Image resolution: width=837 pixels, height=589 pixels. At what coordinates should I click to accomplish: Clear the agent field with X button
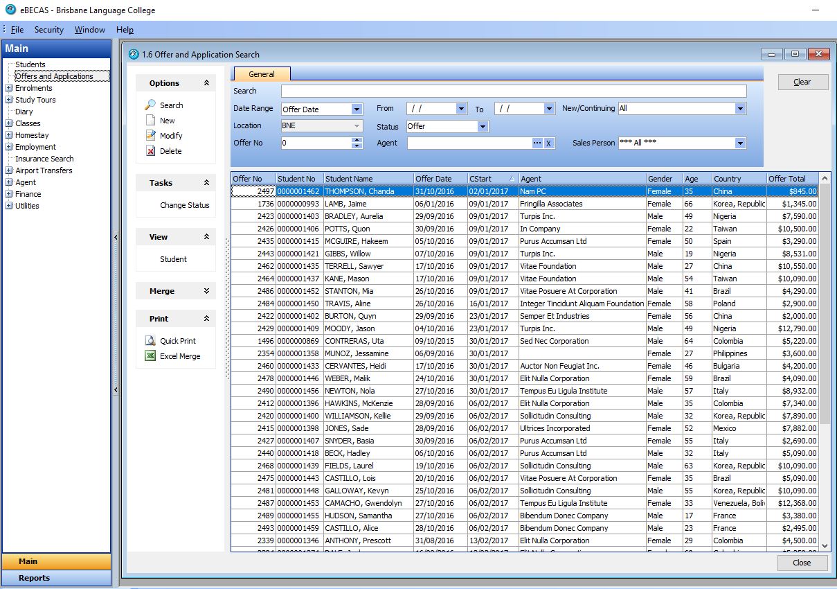click(548, 143)
